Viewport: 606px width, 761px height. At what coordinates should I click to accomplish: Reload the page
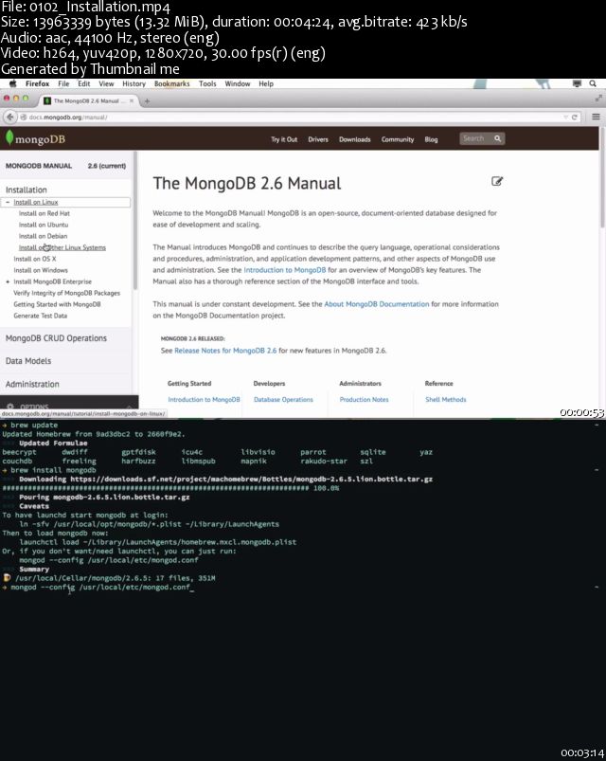tap(575, 117)
